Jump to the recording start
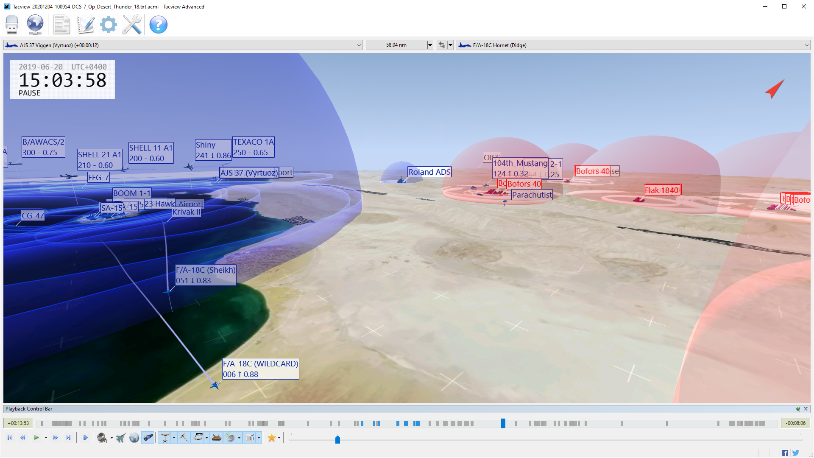The width and height of the screenshot is (814, 458). click(x=9, y=438)
